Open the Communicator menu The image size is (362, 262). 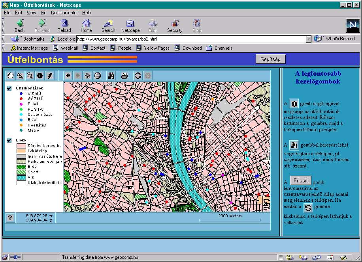tap(64, 13)
